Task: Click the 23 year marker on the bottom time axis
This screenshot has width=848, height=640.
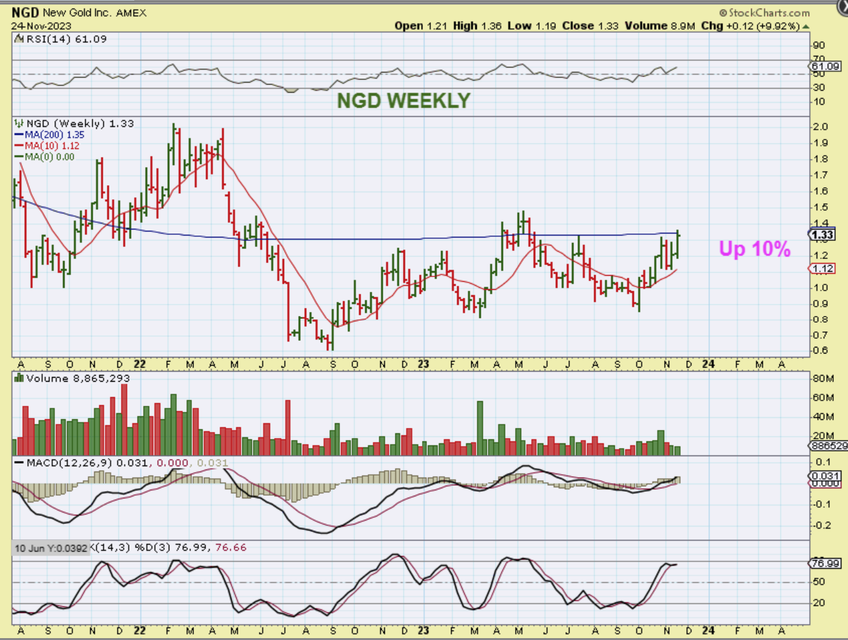Action: coord(423,631)
